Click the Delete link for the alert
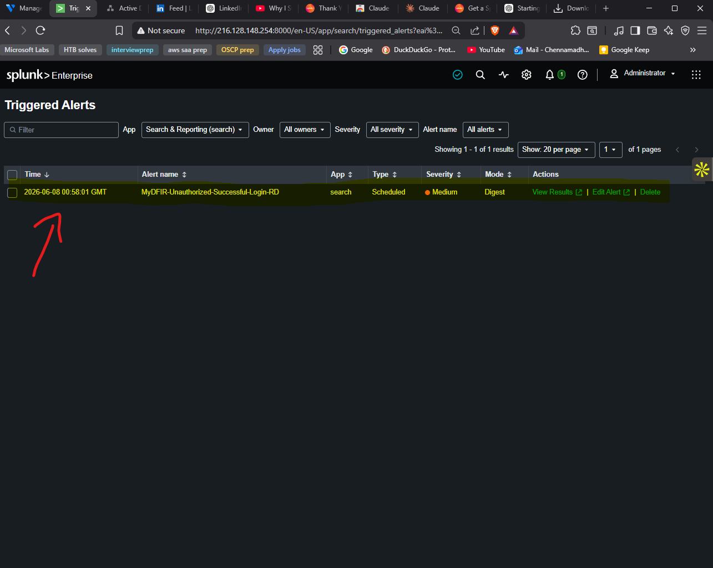The image size is (713, 568). [650, 192]
